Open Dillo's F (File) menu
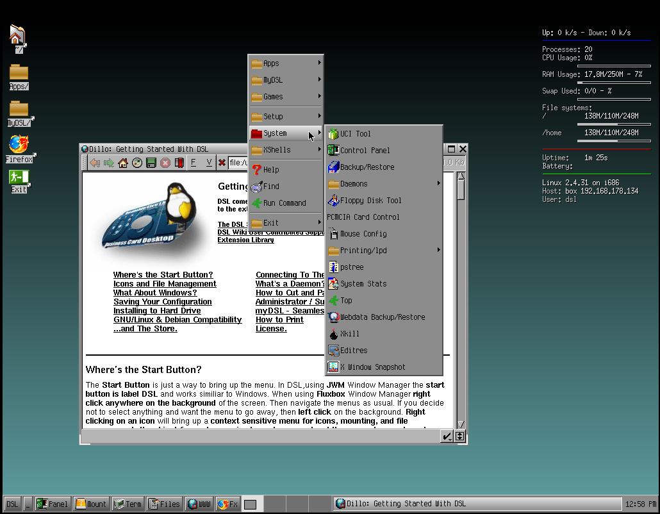660x514 pixels. (x=194, y=163)
